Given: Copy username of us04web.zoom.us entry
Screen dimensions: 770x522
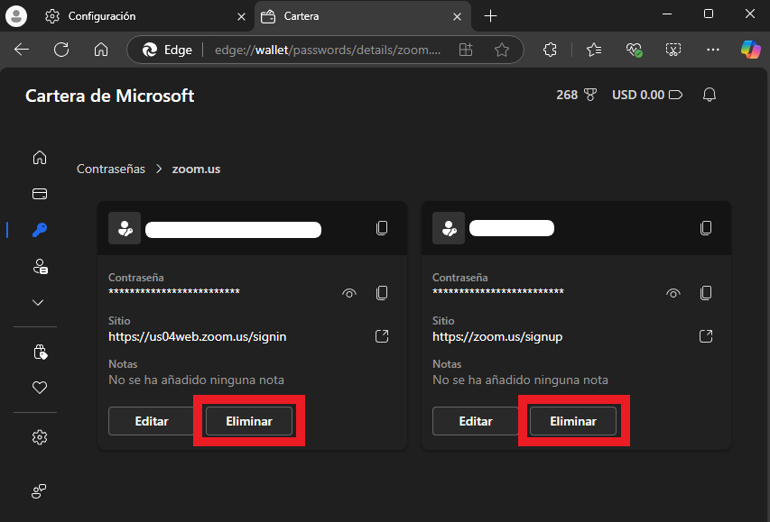Looking at the screenshot, I should point(382,228).
